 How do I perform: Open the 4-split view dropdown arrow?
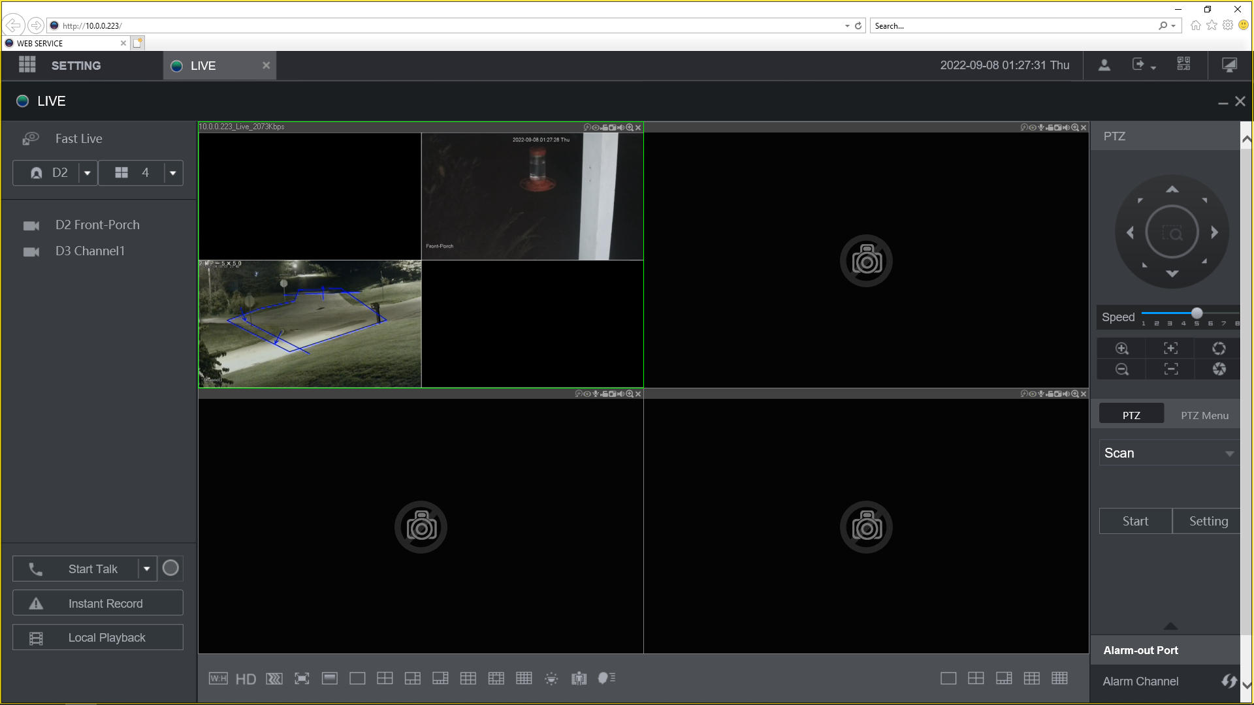(x=173, y=173)
